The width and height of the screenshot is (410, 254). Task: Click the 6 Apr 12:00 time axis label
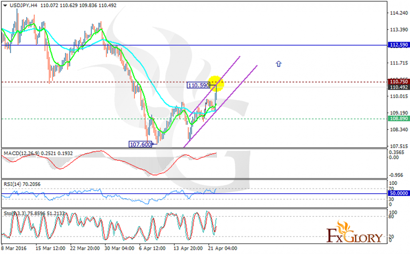pos(152,248)
